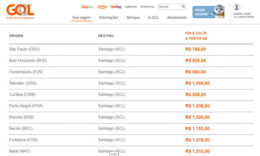
Task: Open the Gollog logo link
Action: (116, 7)
